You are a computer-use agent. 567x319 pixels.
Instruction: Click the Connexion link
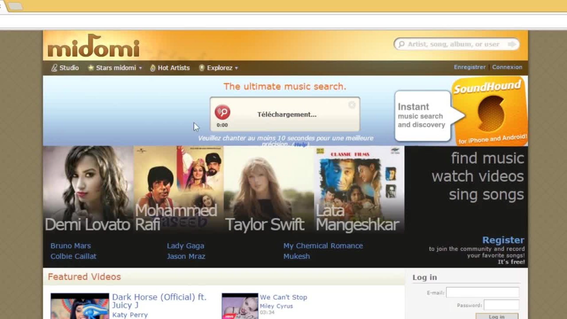[x=507, y=67]
